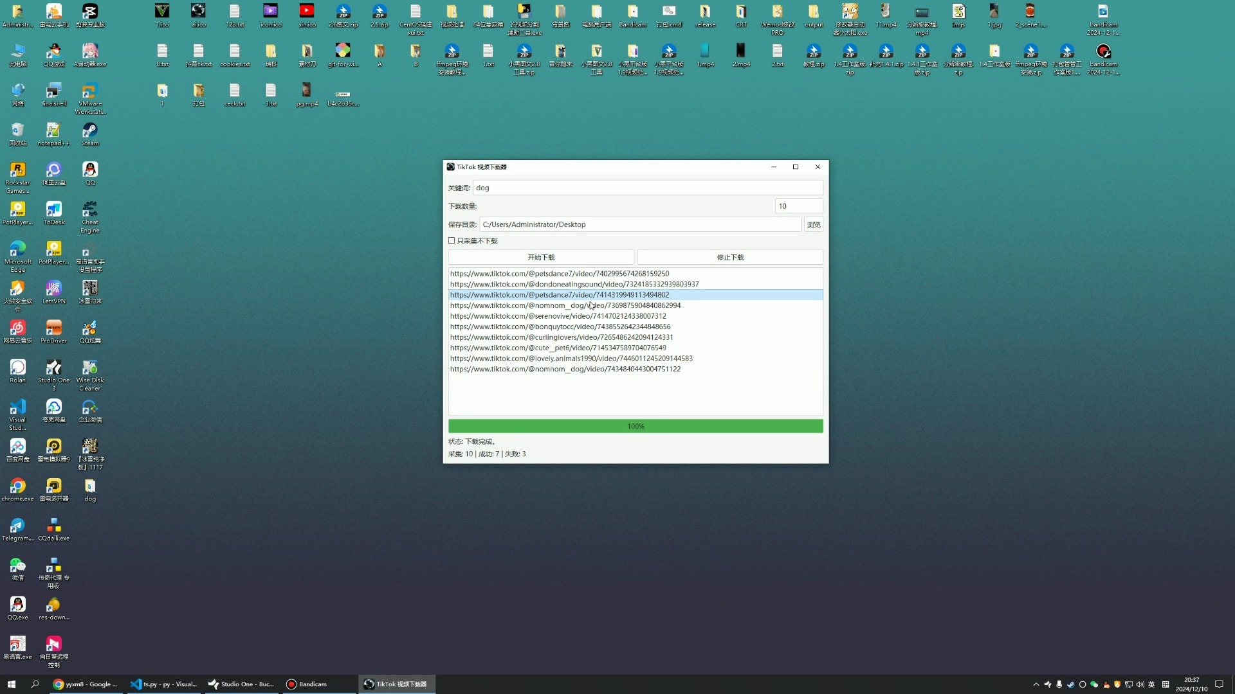Open the dog folder on desktop
Screen dimensions: 1235x694
click(90, 490)
